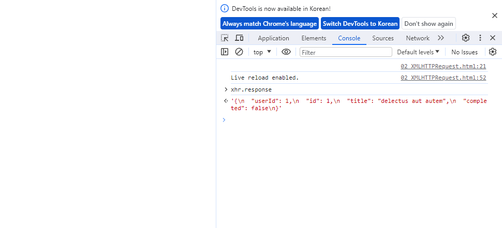Click the red JSON response string output
Viewport: 502px width, 228px height.
click(359, 104)
